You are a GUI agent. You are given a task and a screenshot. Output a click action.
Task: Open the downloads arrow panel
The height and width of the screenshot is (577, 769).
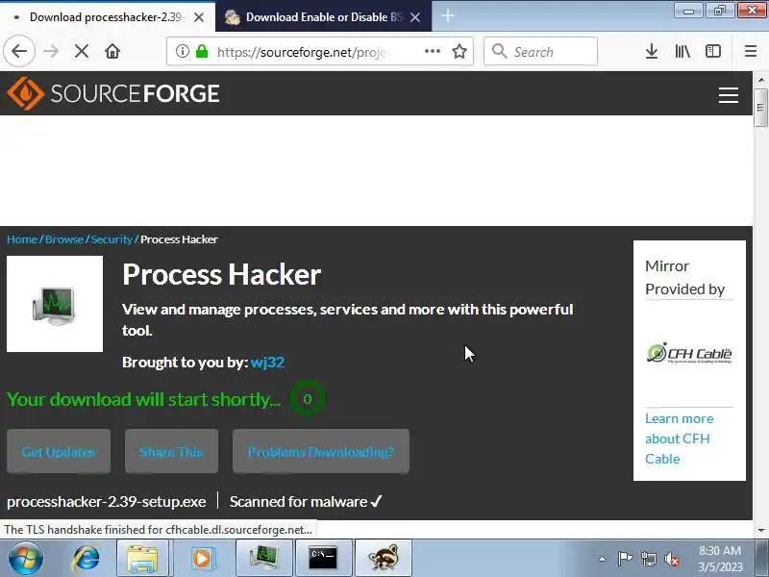tap(652, 51)
